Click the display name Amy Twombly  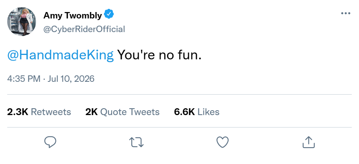point(73,16)
